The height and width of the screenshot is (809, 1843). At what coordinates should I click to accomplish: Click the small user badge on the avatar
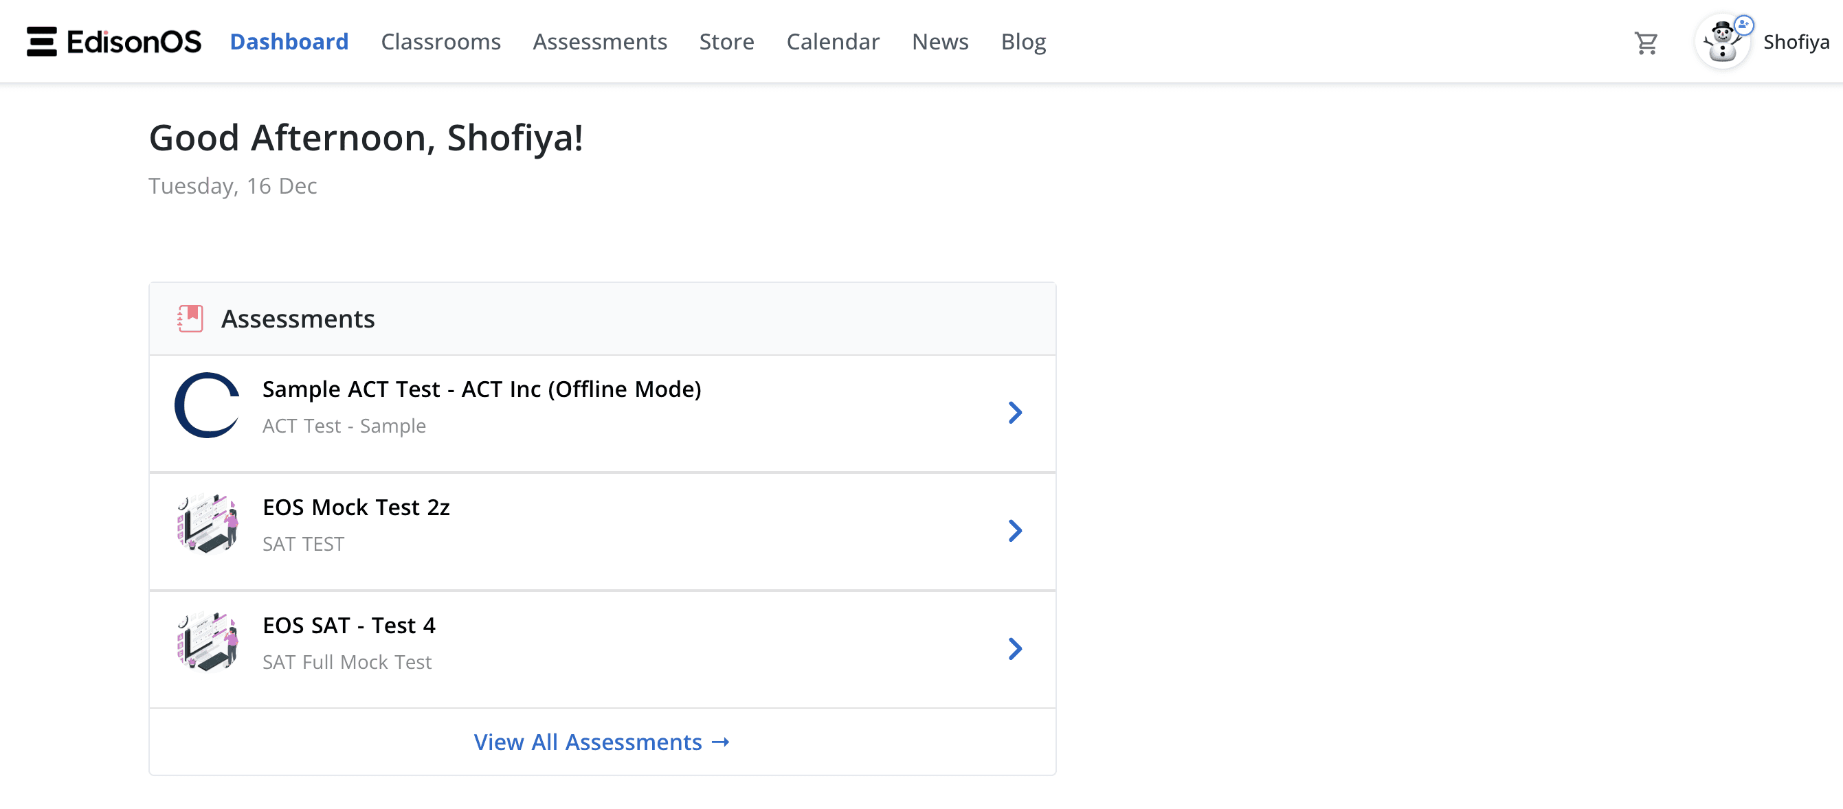(1744, 25)
